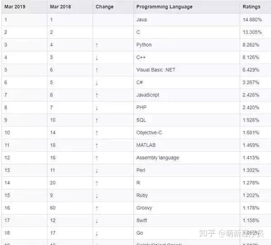Image resolution: width=271 pixels, height=245 pixels.
Task: Select the 1.158% rating for Swift
Action: (251, 221)
